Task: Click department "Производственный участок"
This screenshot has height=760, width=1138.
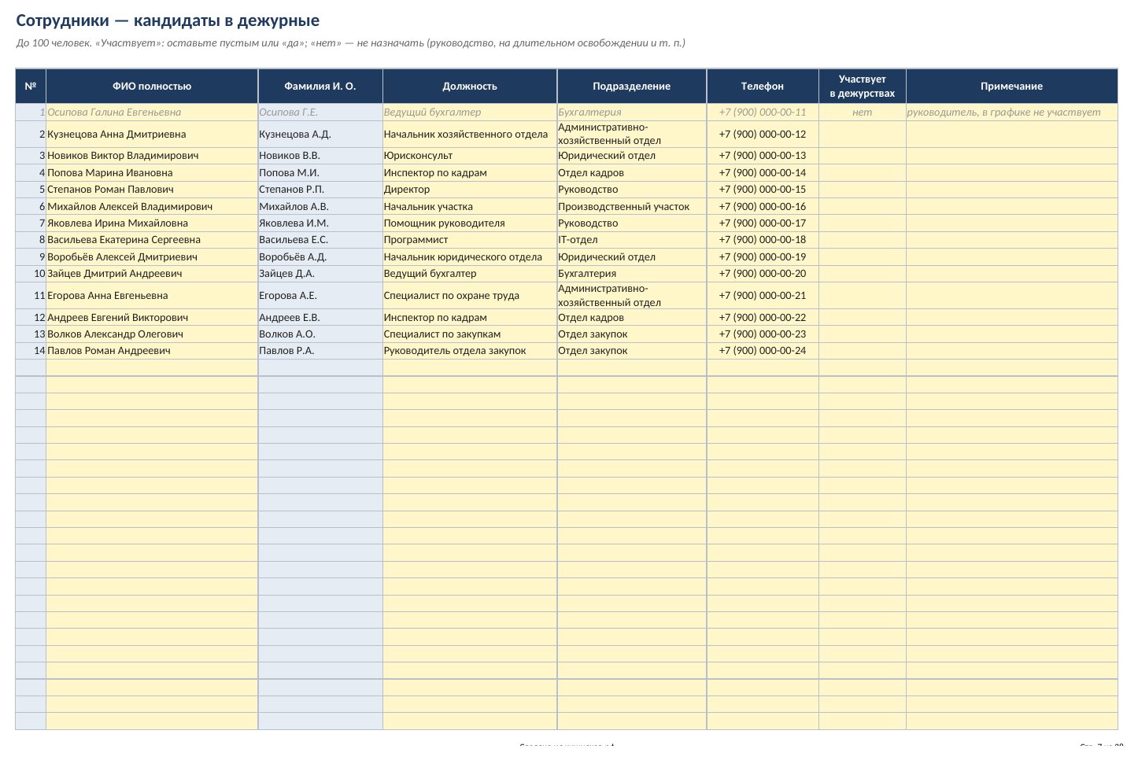Action: click(632, 206)
